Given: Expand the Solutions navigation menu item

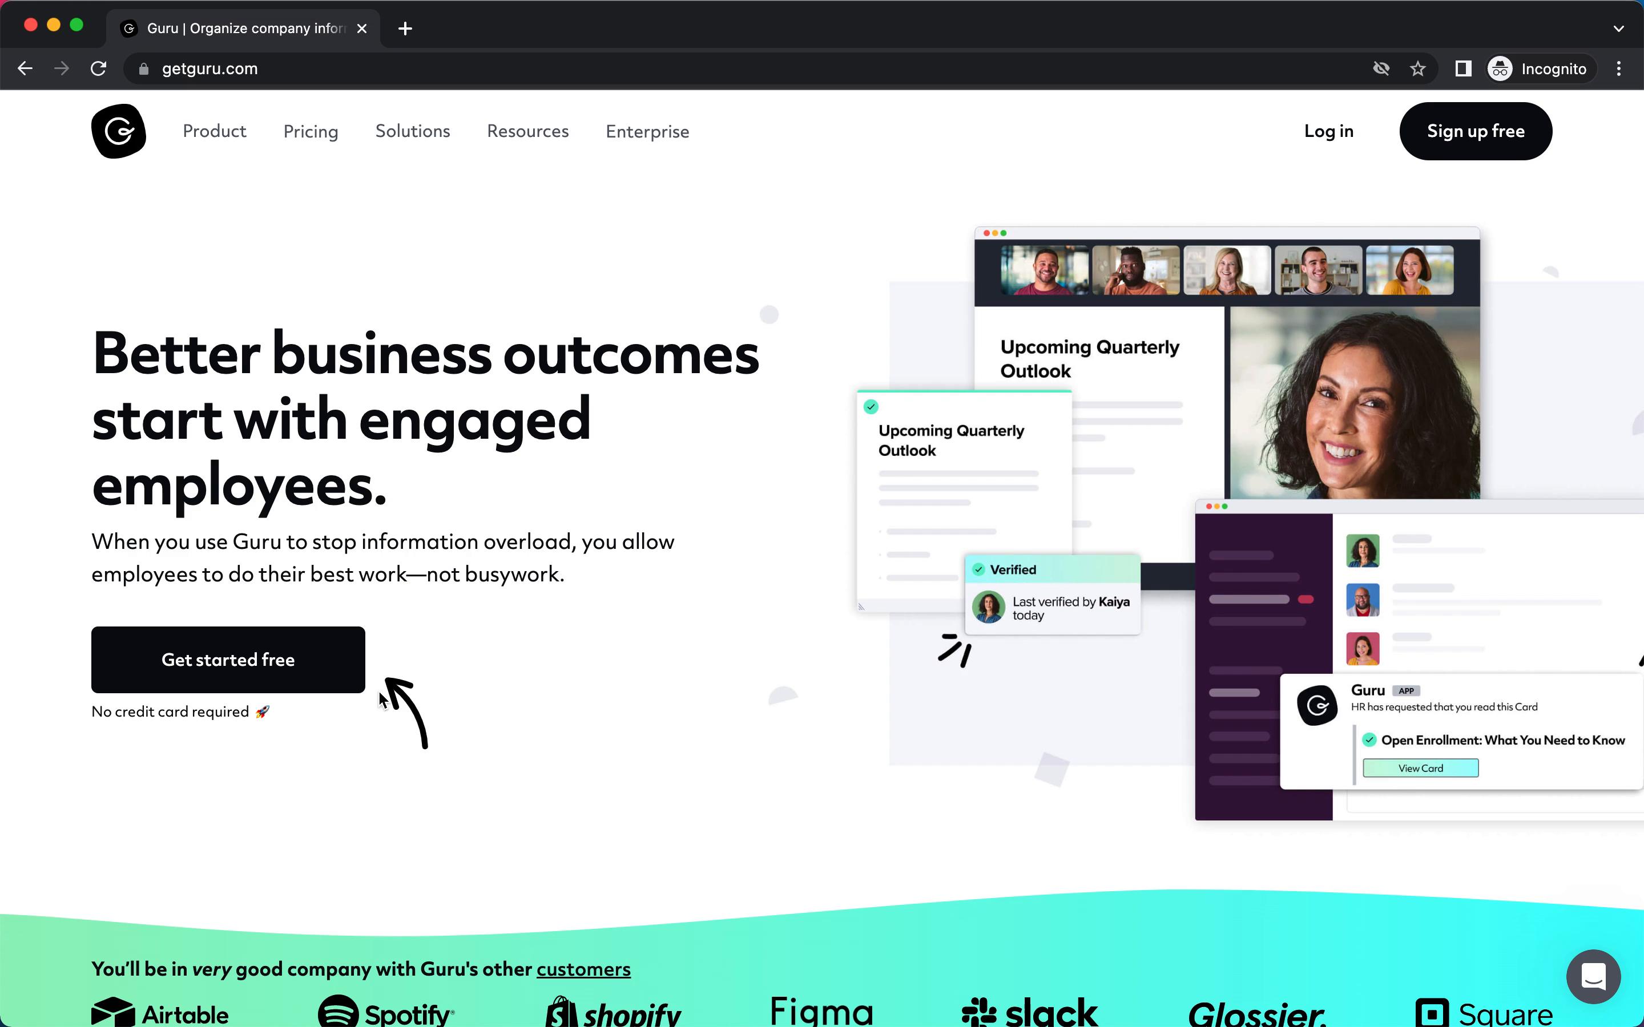Looking at the screenshot, I should 412,130.
